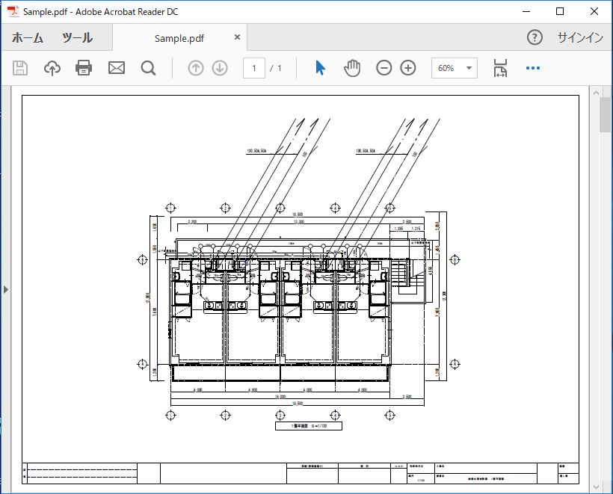Click the Save file icon
The image size is (613, 494).
(x=20, y=68)
